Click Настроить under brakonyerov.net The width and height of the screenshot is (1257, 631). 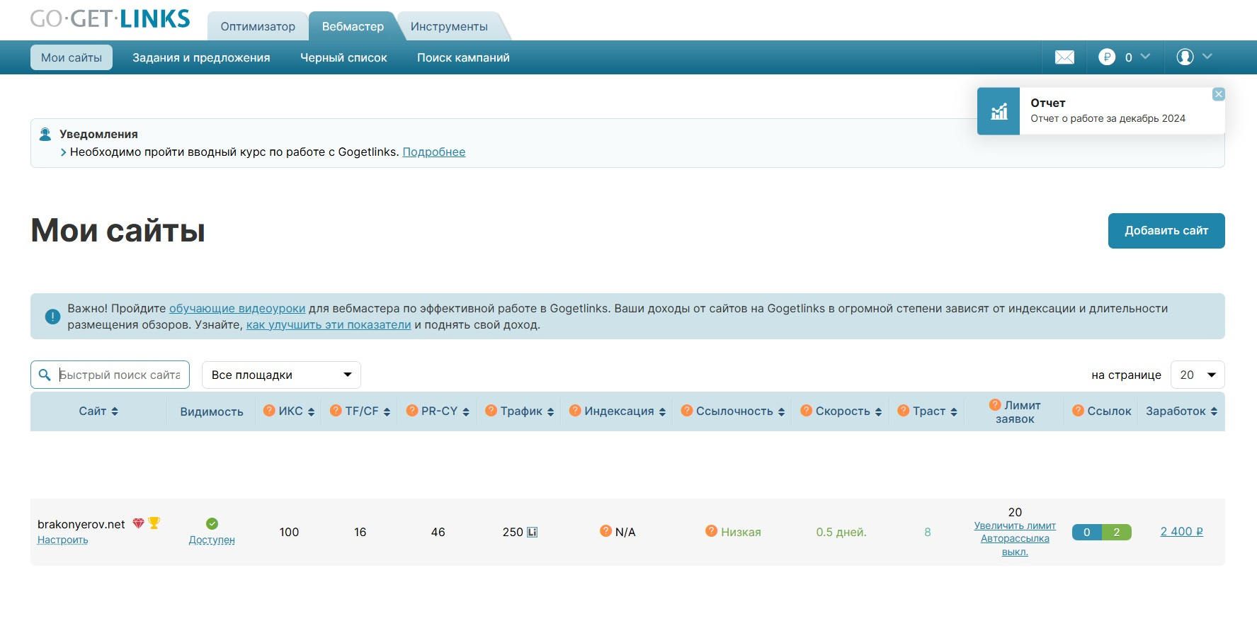(63, 540)
